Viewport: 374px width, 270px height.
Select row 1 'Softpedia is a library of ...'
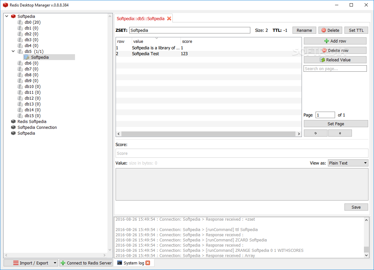click(x=209, y=48)
